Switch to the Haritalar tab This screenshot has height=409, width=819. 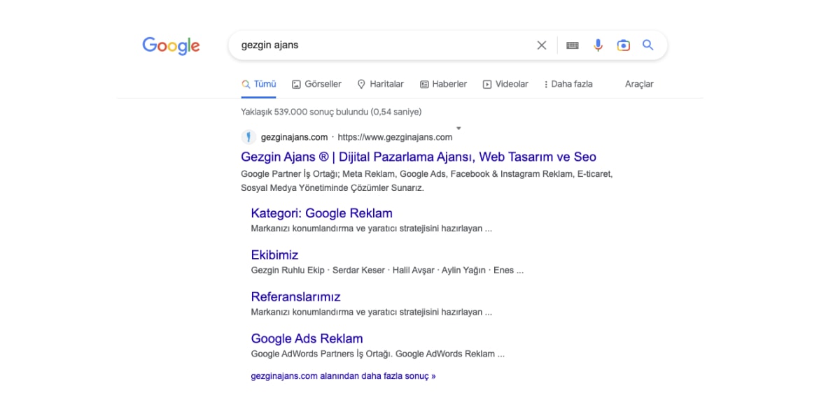coord(380,84)
